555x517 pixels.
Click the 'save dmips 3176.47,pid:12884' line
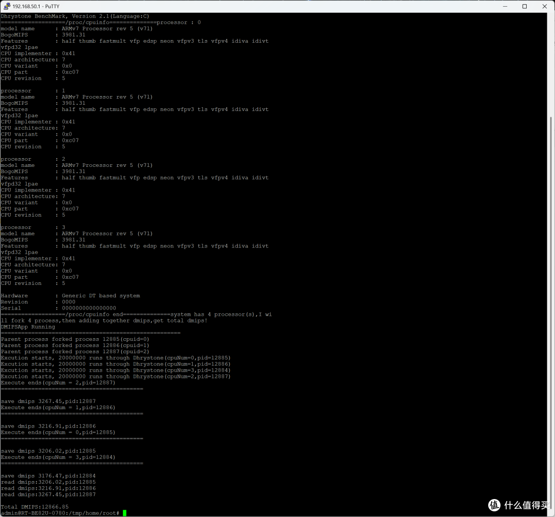48,476
